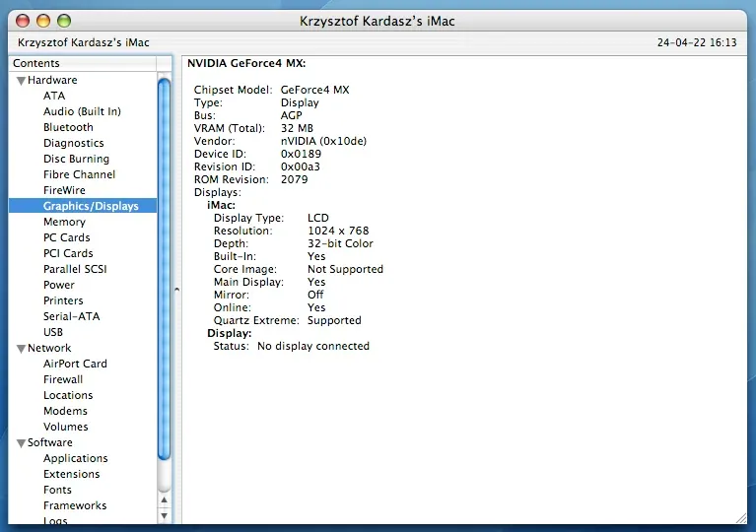Viewport: 756px width, 532px height.
Task: Click the value '32 MB' for VRAM
Action: (x=297, y=128)
